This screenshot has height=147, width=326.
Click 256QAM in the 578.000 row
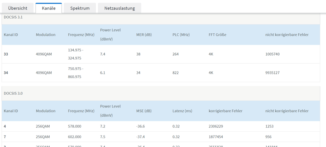click(x=43, y=126)
